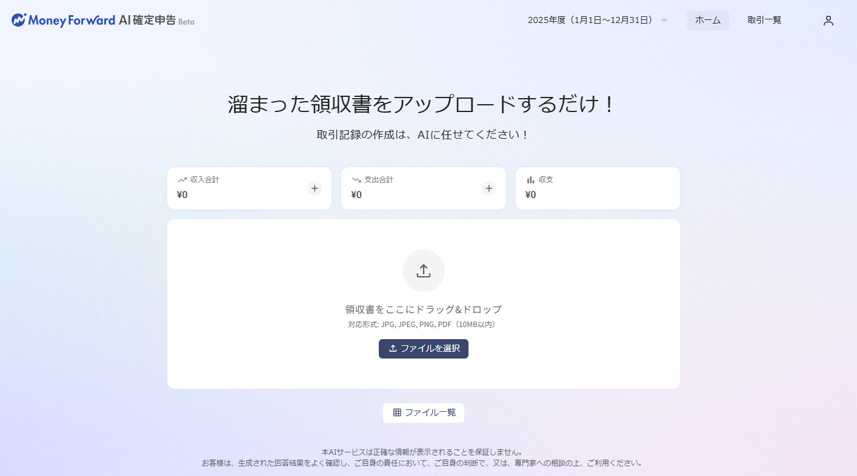
Task: Click the 支出合計 ¥0 amount
Action: click(x=356, y=195)
